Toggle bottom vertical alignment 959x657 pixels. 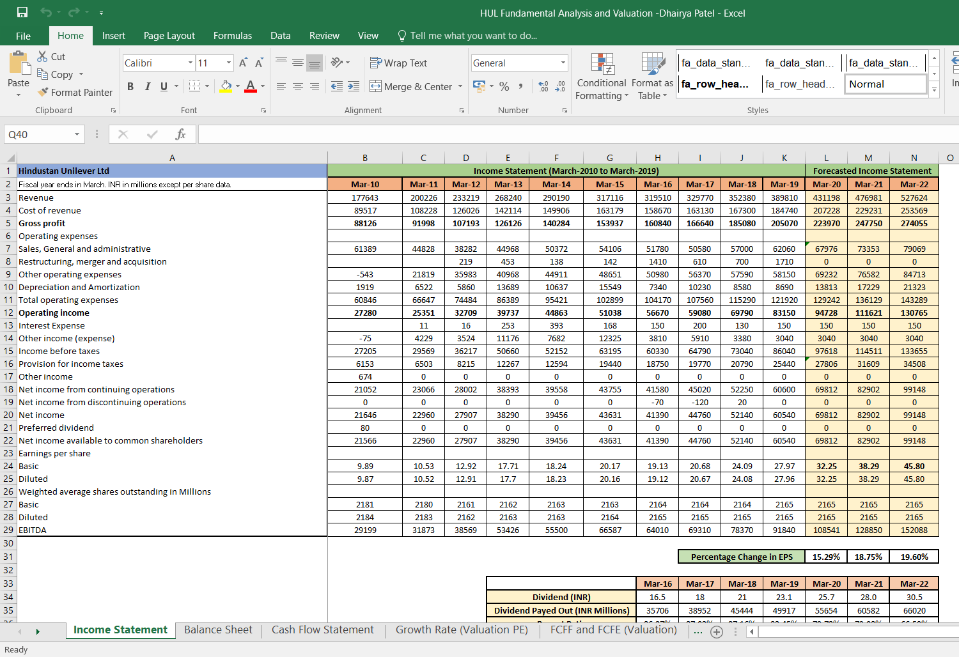pyautogui.click(x=315, y=63)
